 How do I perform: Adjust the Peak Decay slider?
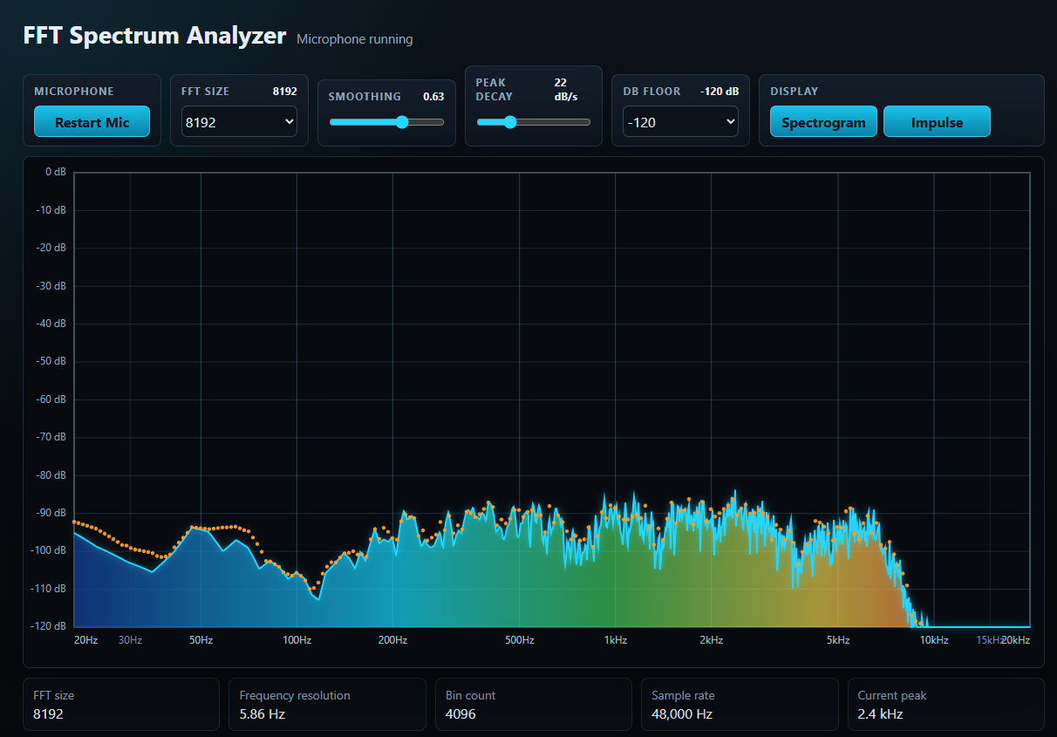534,122
